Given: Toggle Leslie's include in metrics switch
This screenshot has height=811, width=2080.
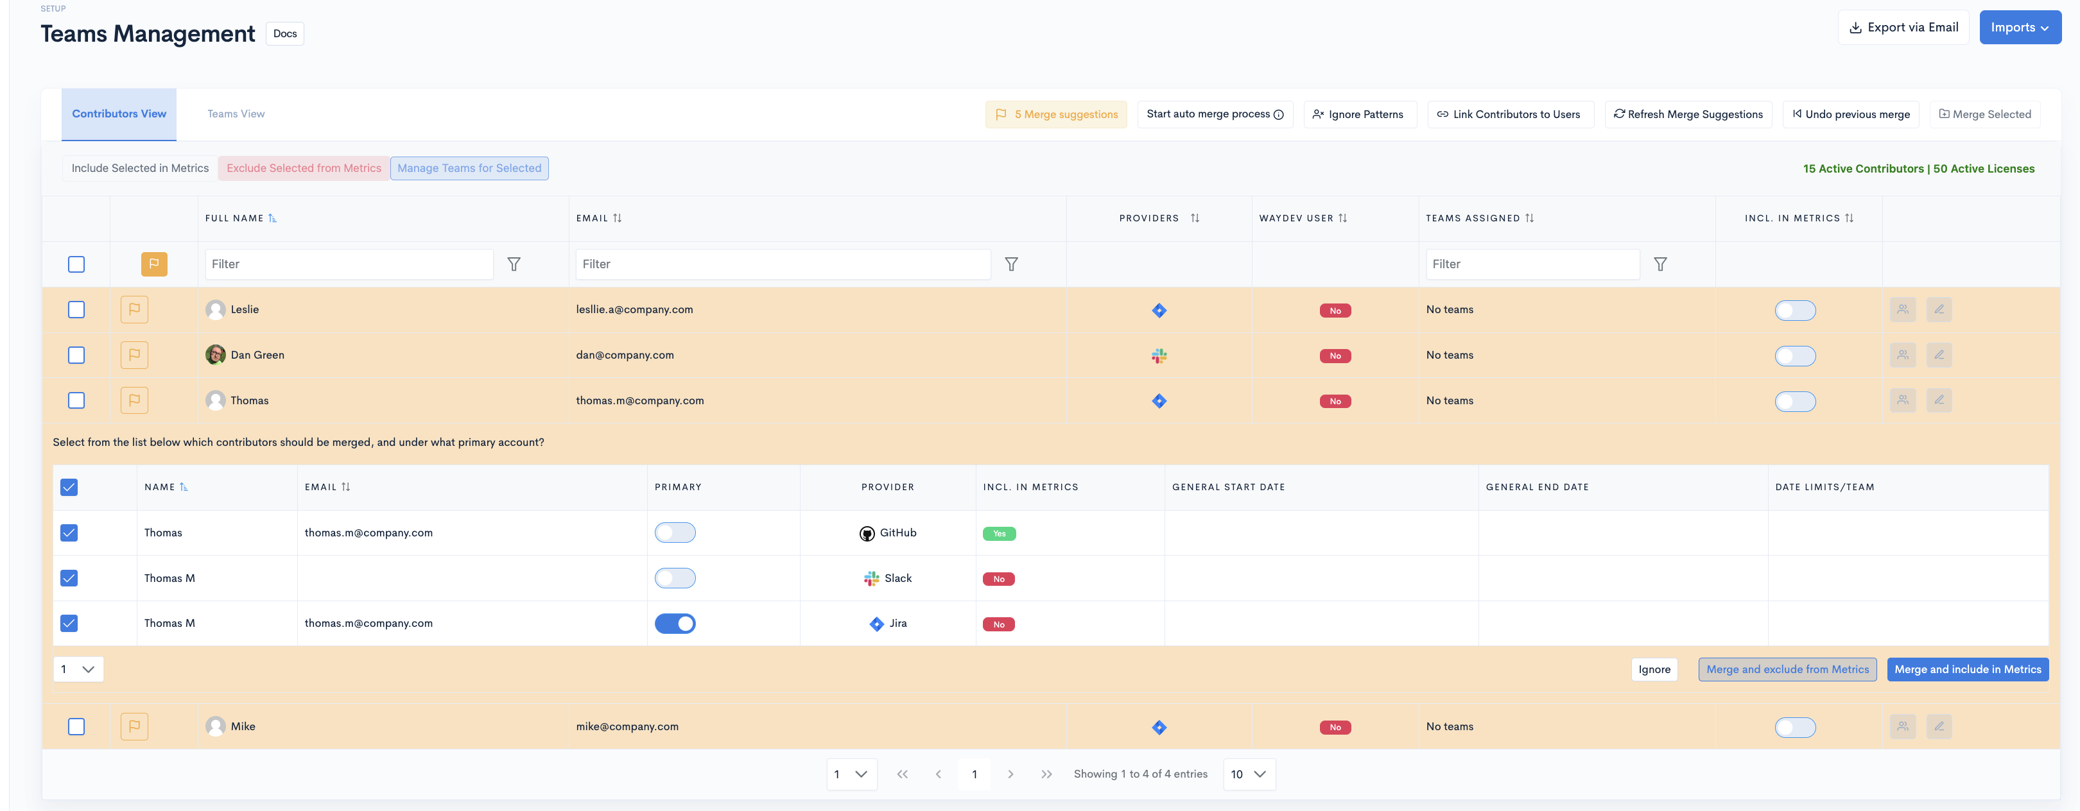Looking at the screenshot, I should coord(1795,310).
